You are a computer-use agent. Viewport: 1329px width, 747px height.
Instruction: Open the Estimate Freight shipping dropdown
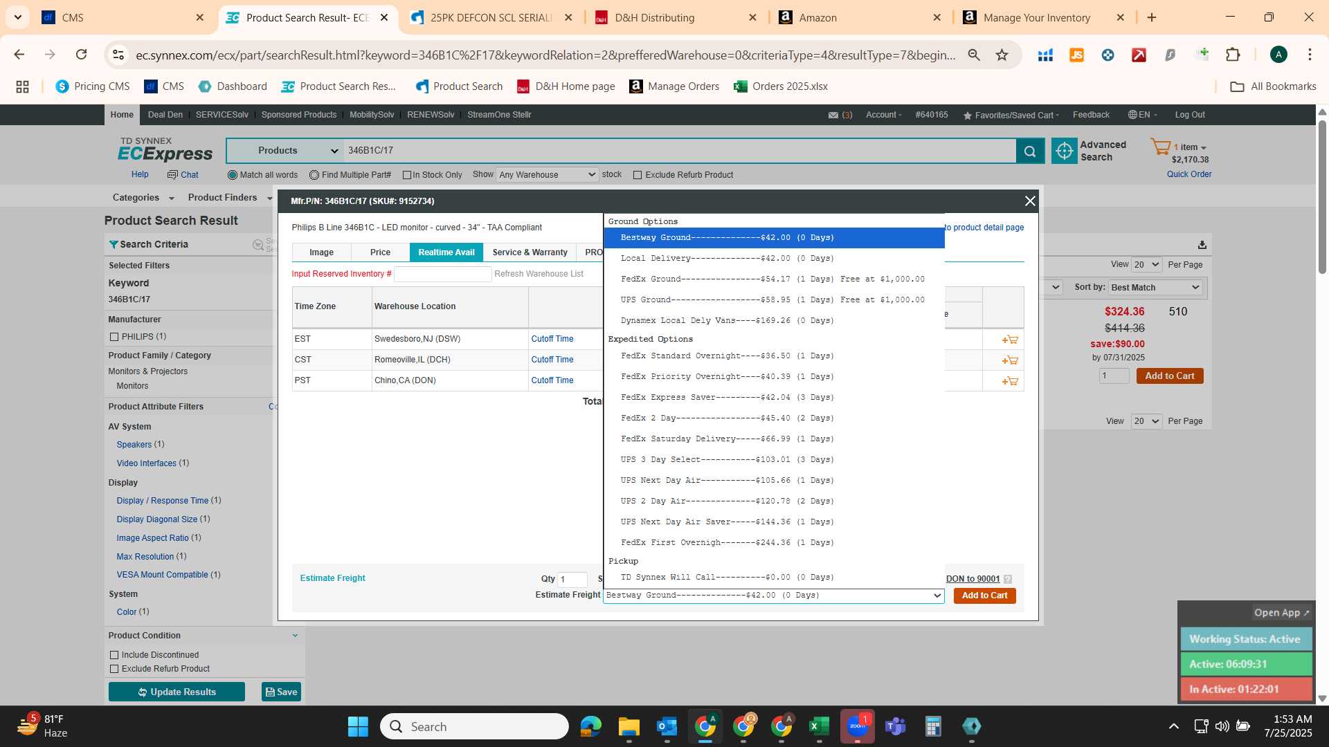pyautogui.click(x=774, y=596)
